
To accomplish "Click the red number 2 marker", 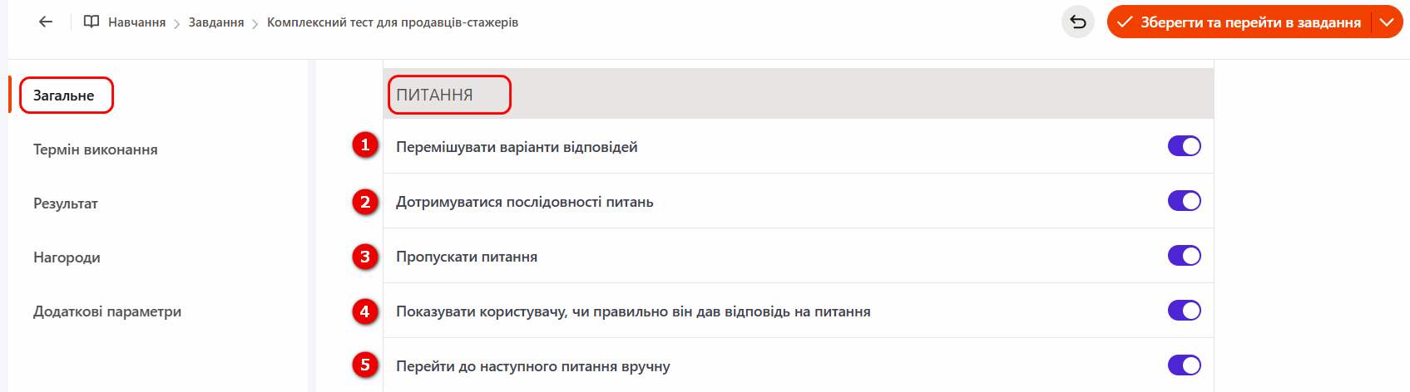I will tap(365, 202).
